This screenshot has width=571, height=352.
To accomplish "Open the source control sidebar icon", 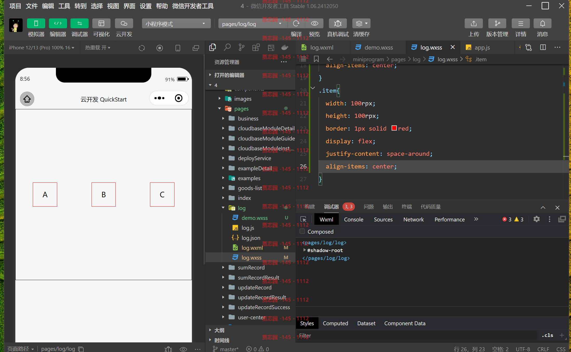I will pyautogui.click(x=242, y=48).
